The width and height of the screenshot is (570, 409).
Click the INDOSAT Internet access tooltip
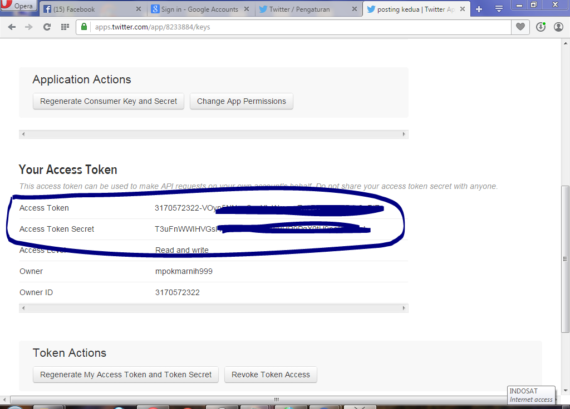[531, 395]
